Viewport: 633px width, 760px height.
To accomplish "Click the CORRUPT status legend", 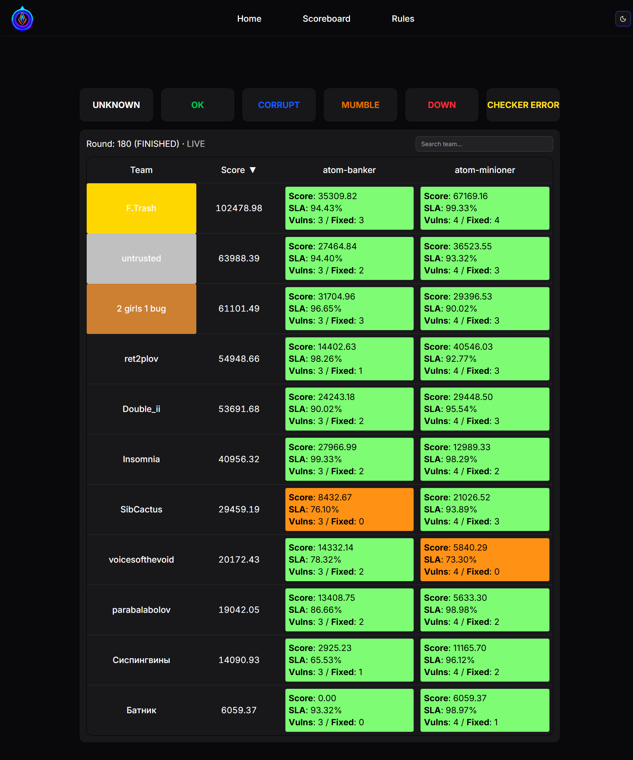I will tap(279, 105).
